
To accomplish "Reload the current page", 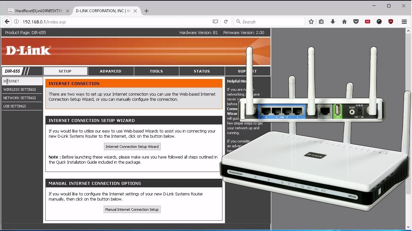I will tap(226, 22).
